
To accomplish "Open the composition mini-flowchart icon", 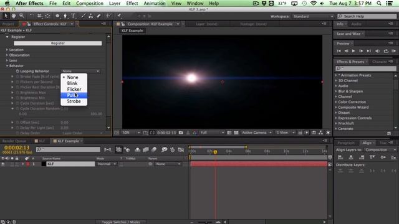I will 108,149.
